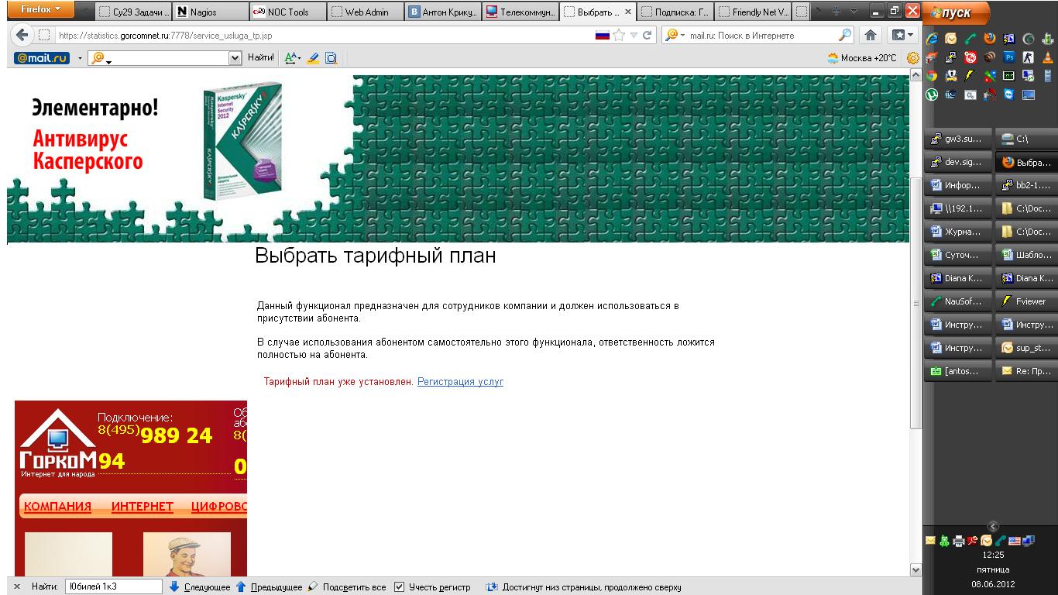This screenshot has width=1058, height=595.
Task: Switch to the sup_st... taskbar window
Action: pos(1026,349)
